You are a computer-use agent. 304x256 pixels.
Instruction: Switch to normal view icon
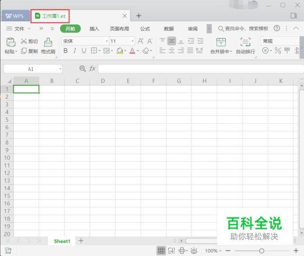point(161,251)
